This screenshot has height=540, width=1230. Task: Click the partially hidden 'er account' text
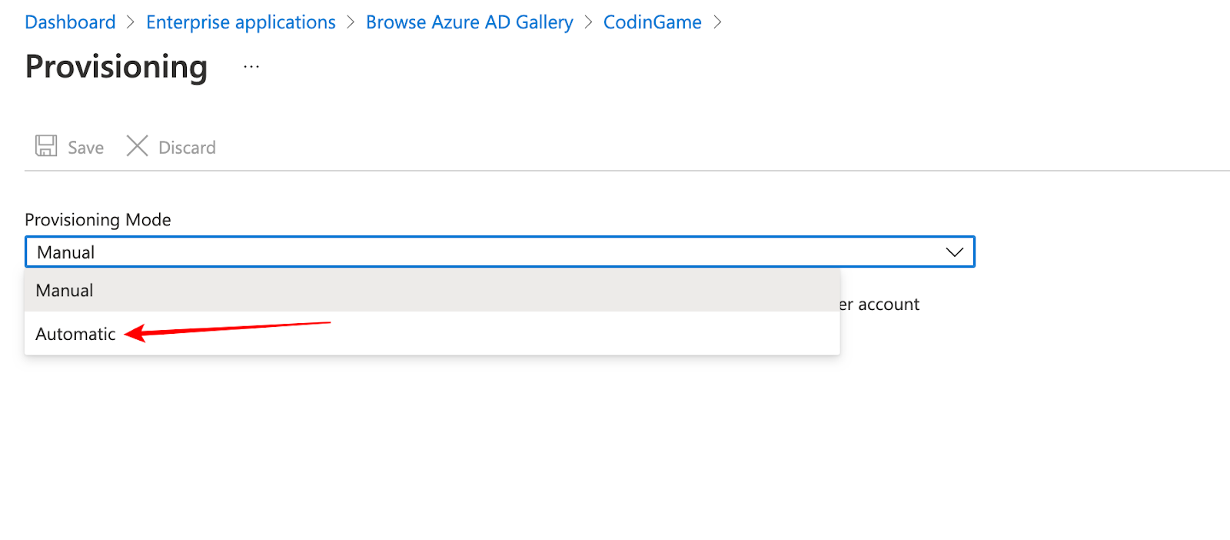[879, 305]
